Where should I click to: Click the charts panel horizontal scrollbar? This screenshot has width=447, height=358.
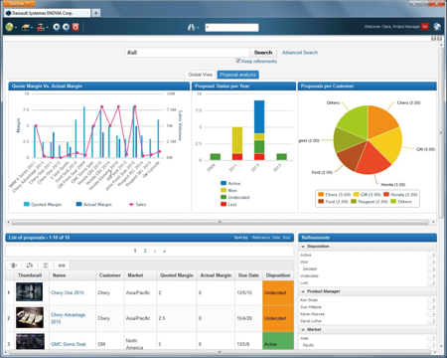(x=220, y=222)
